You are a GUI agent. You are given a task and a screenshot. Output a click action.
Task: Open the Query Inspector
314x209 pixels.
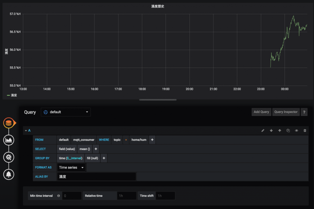(286, 112)
